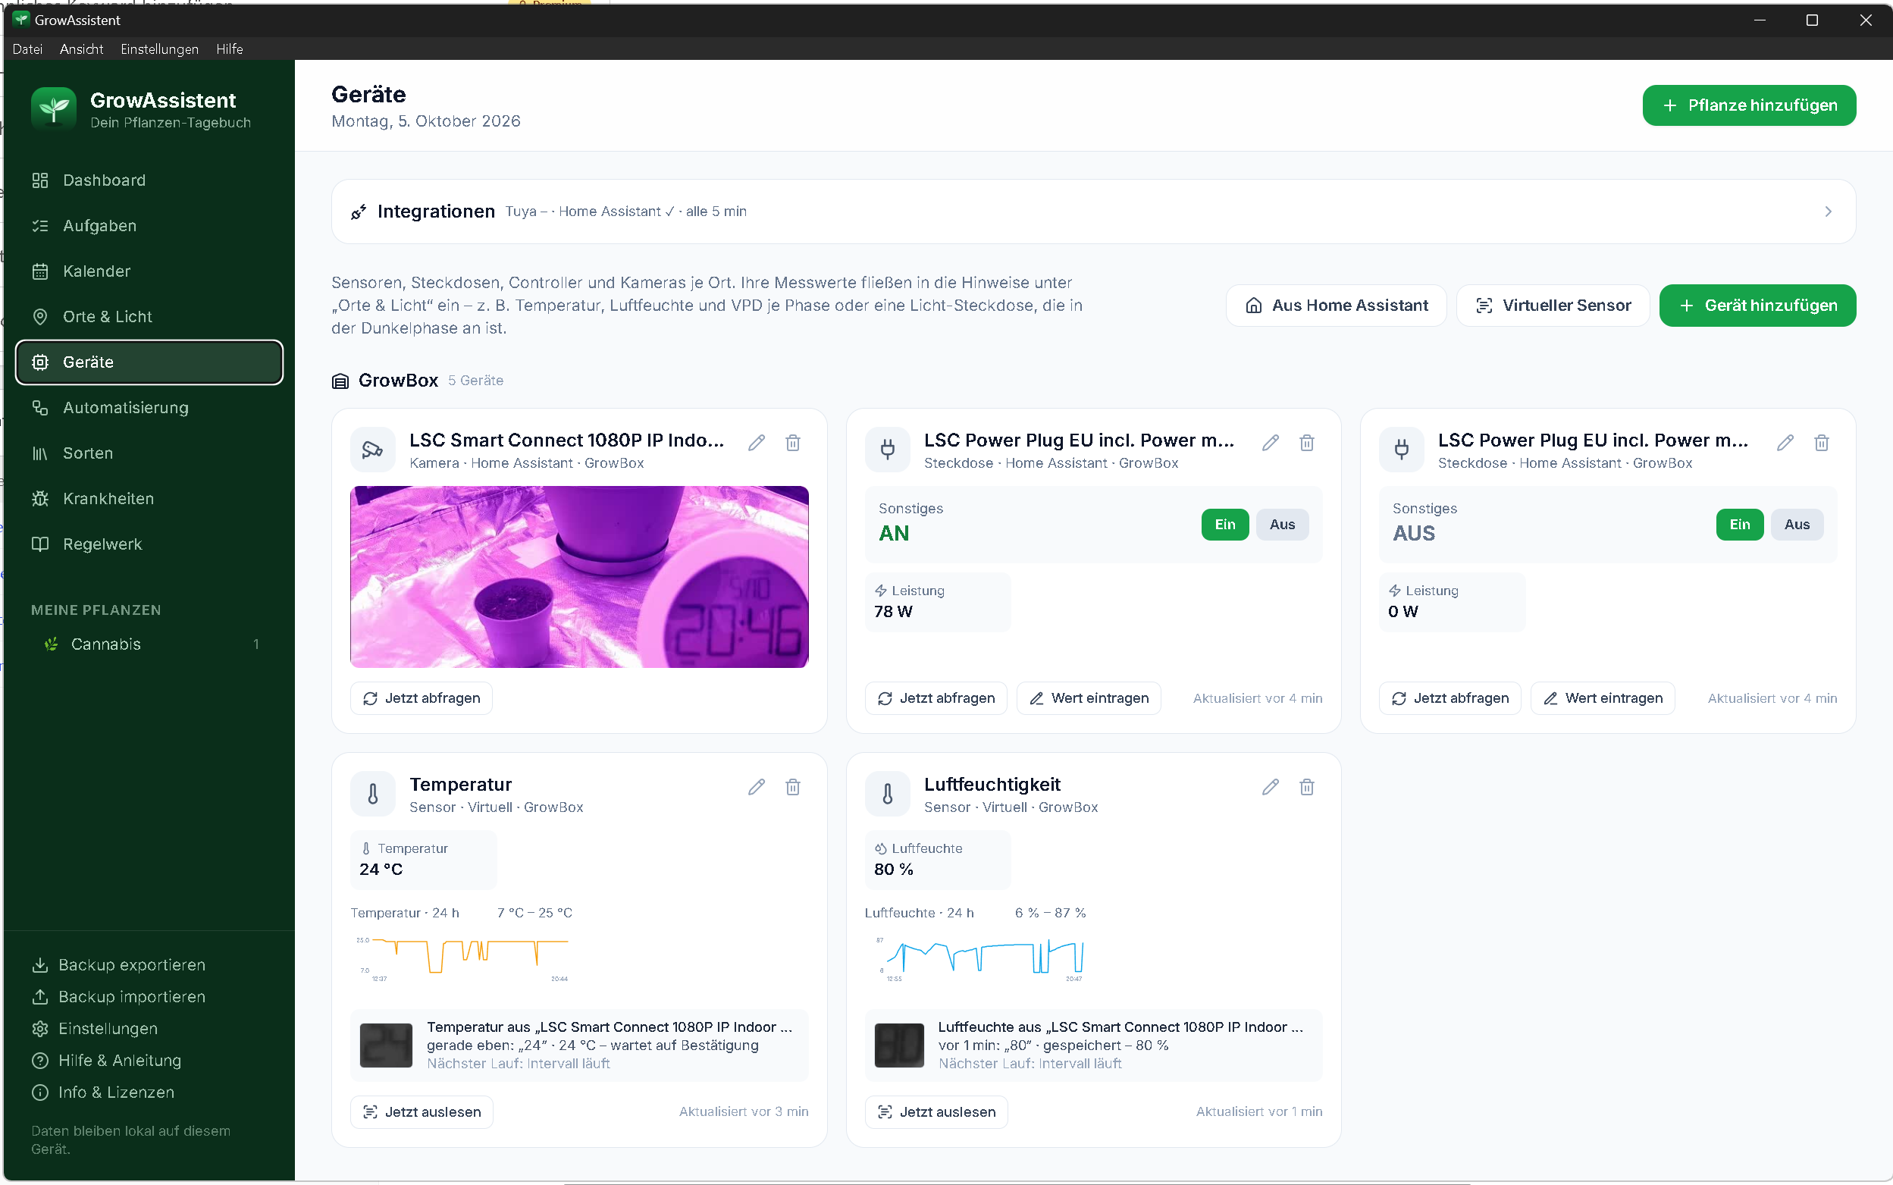
Task: Edit the Power Plug showing 0 W
Action: 1785,443
